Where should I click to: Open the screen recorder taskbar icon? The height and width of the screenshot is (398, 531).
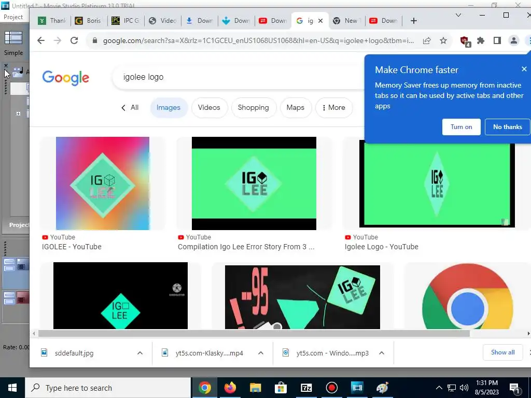click(x=331, y=388)
